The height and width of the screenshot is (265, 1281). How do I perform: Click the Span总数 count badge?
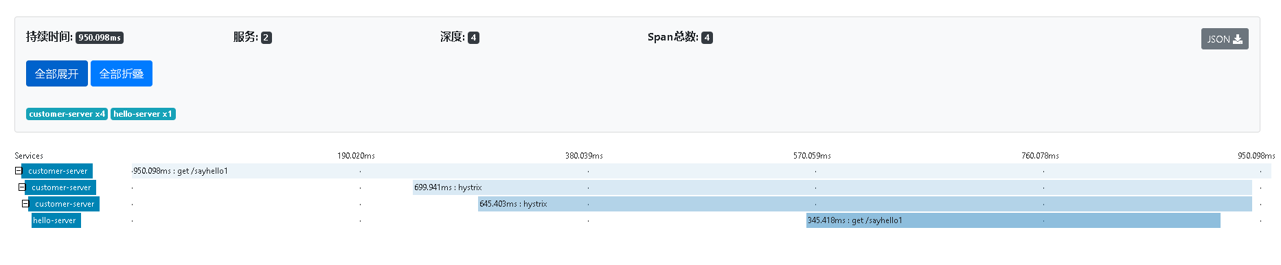pos(707,38)
